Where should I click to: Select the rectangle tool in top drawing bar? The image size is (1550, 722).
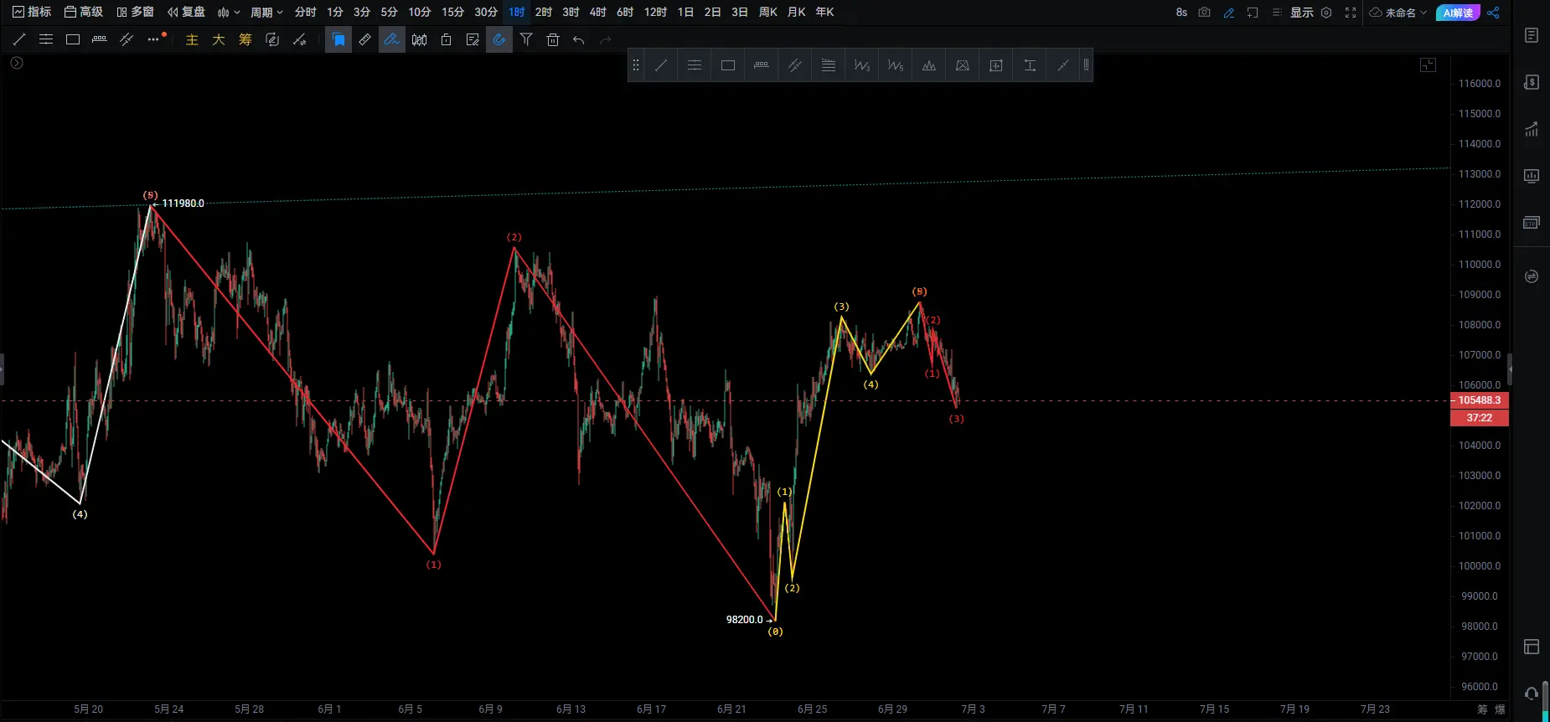click(73, 39)
